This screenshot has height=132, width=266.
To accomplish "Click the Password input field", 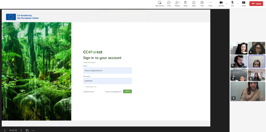I will pyautogui.click(x=107, y=81).
